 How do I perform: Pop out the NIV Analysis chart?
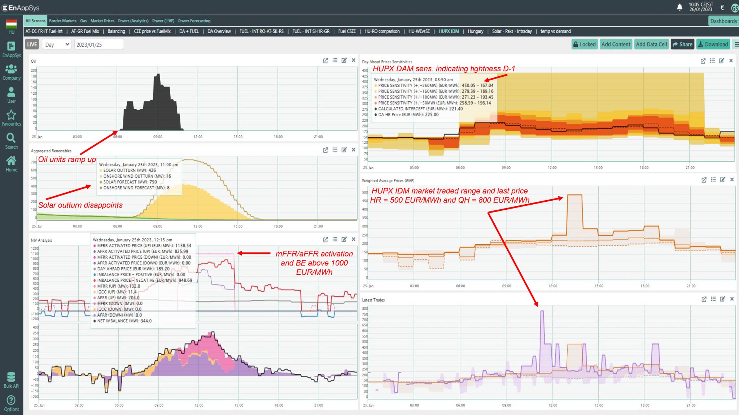325,239
